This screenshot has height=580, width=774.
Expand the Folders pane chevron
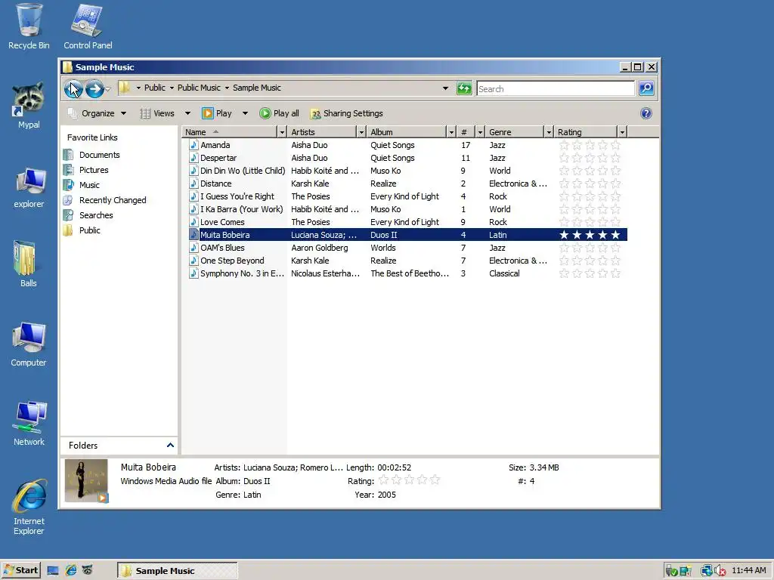[x=170, y=446]
